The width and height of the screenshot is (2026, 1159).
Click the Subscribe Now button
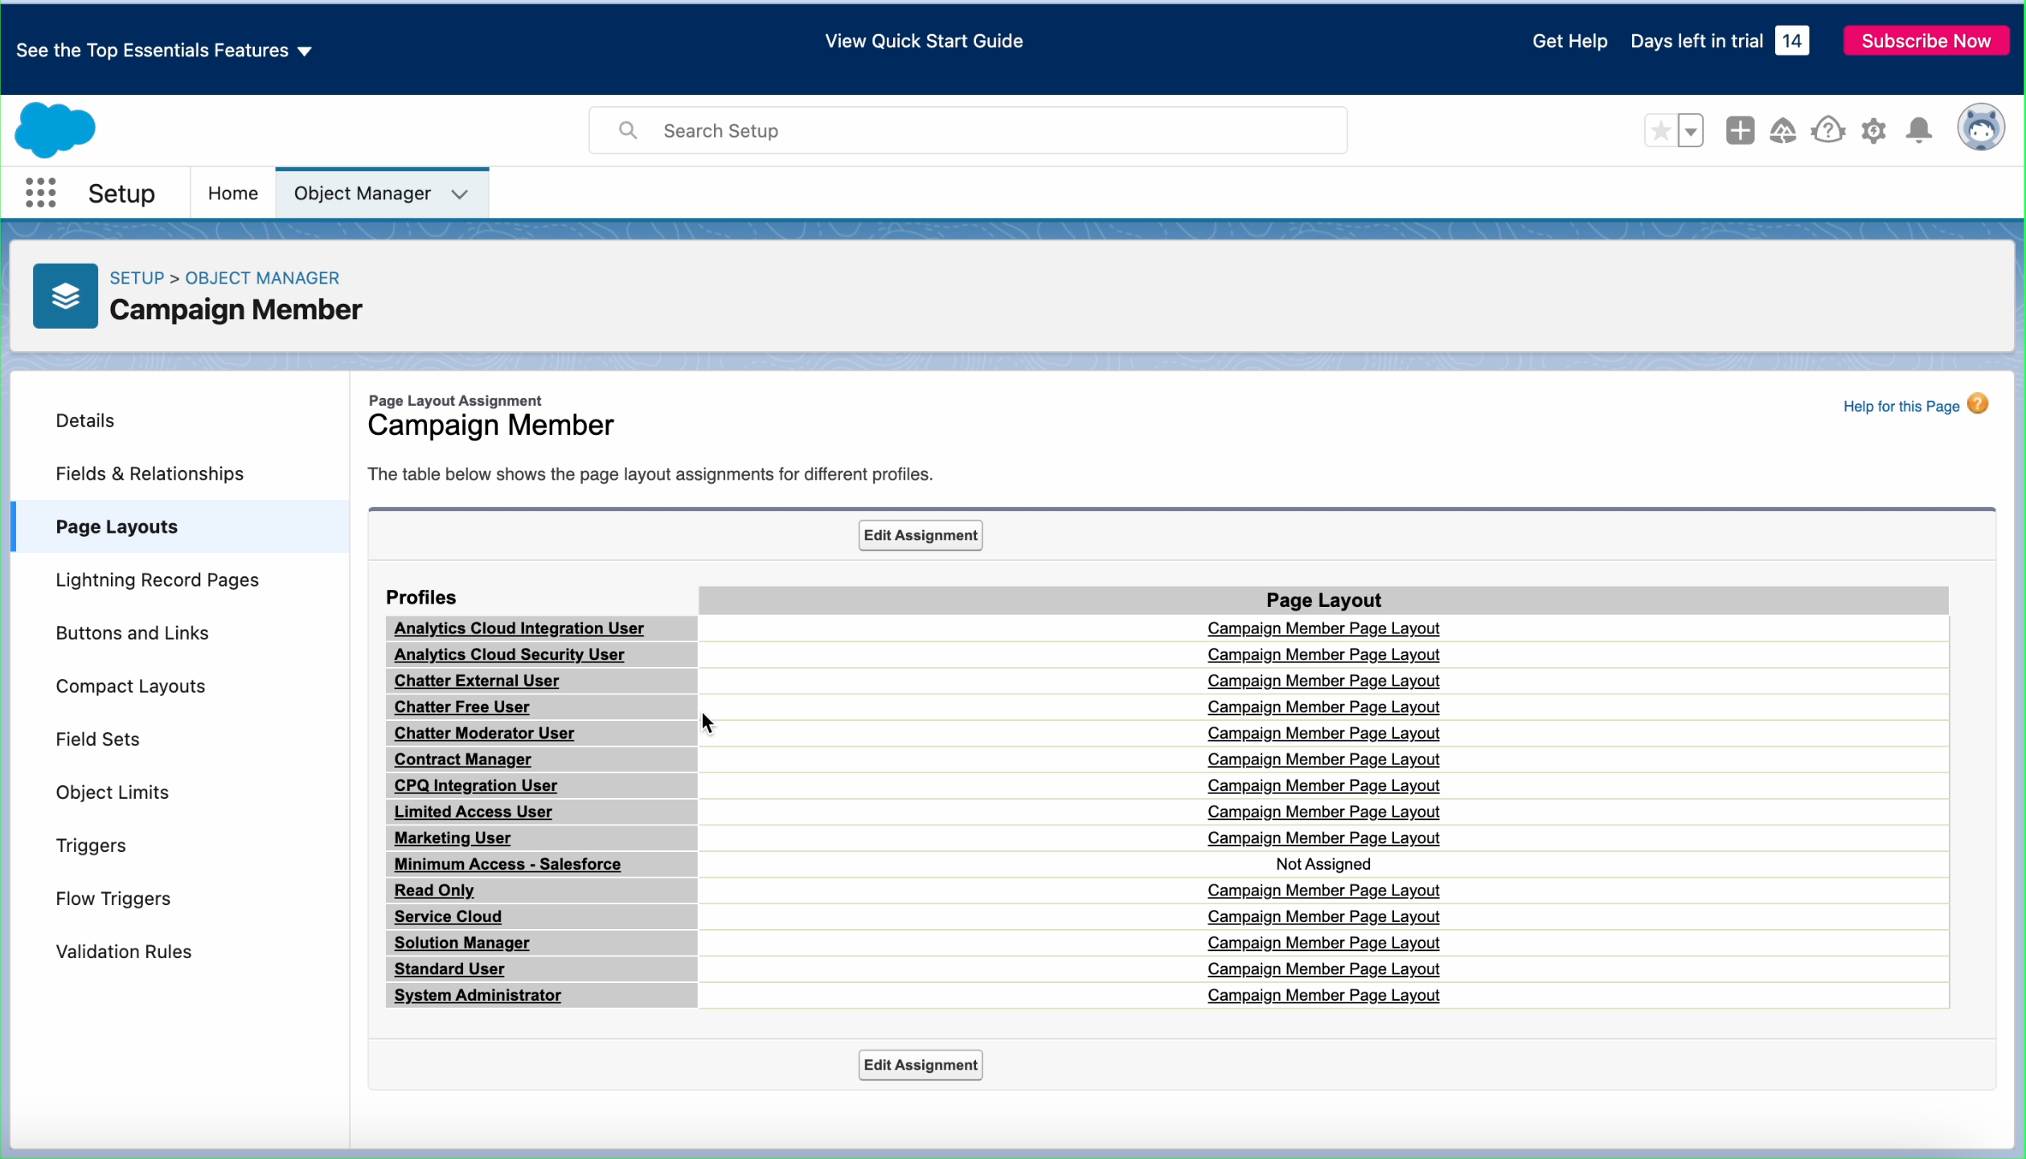tap(1926, 41)
